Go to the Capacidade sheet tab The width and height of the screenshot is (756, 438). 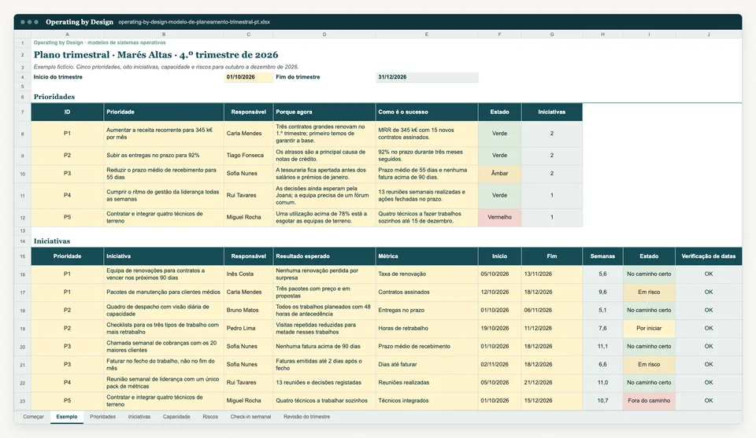coord(176,417)
